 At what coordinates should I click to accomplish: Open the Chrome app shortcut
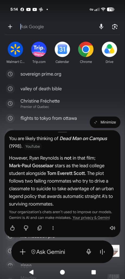[86, 49]
